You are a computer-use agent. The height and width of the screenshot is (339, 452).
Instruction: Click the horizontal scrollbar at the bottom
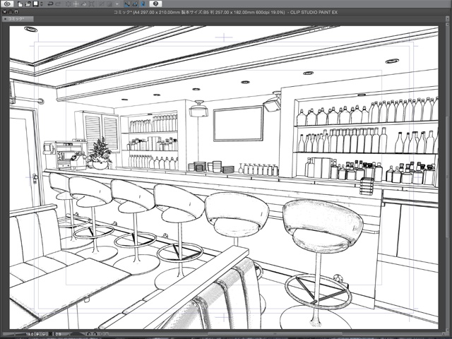[274, 334]
